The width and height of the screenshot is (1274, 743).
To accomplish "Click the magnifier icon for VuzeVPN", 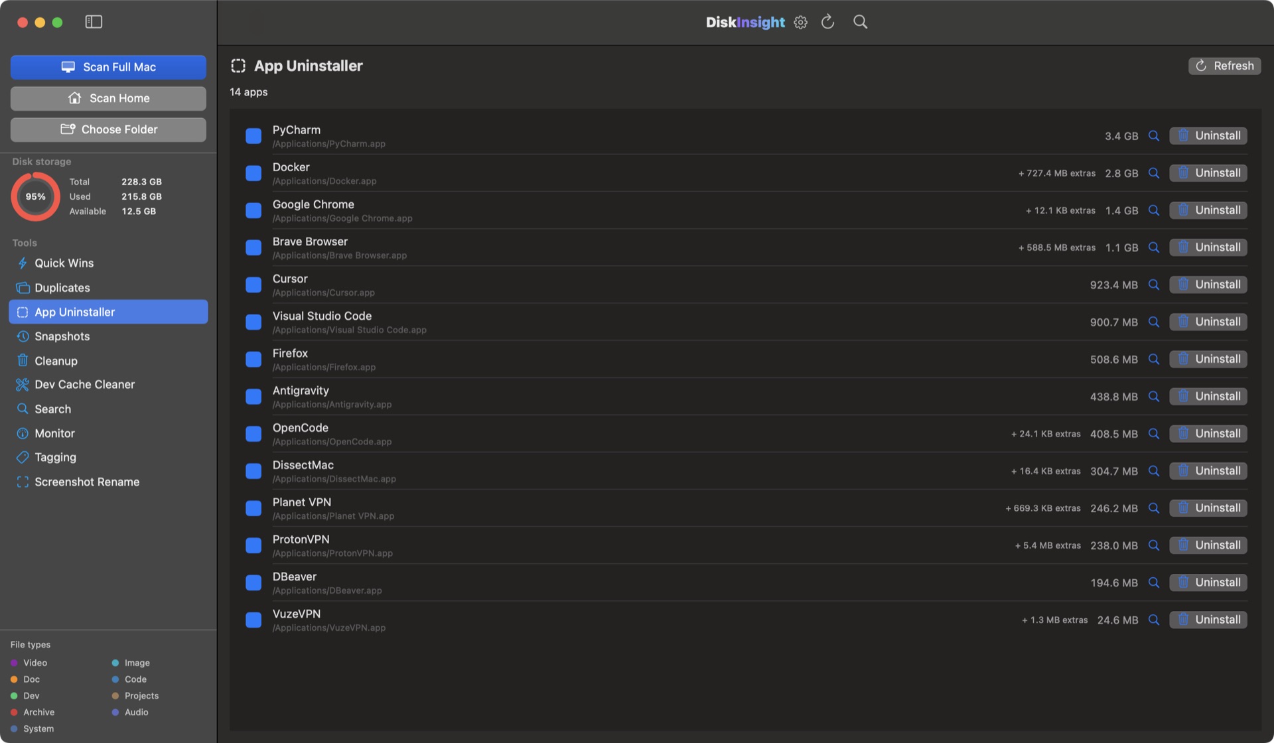I will coord(1154,620).
